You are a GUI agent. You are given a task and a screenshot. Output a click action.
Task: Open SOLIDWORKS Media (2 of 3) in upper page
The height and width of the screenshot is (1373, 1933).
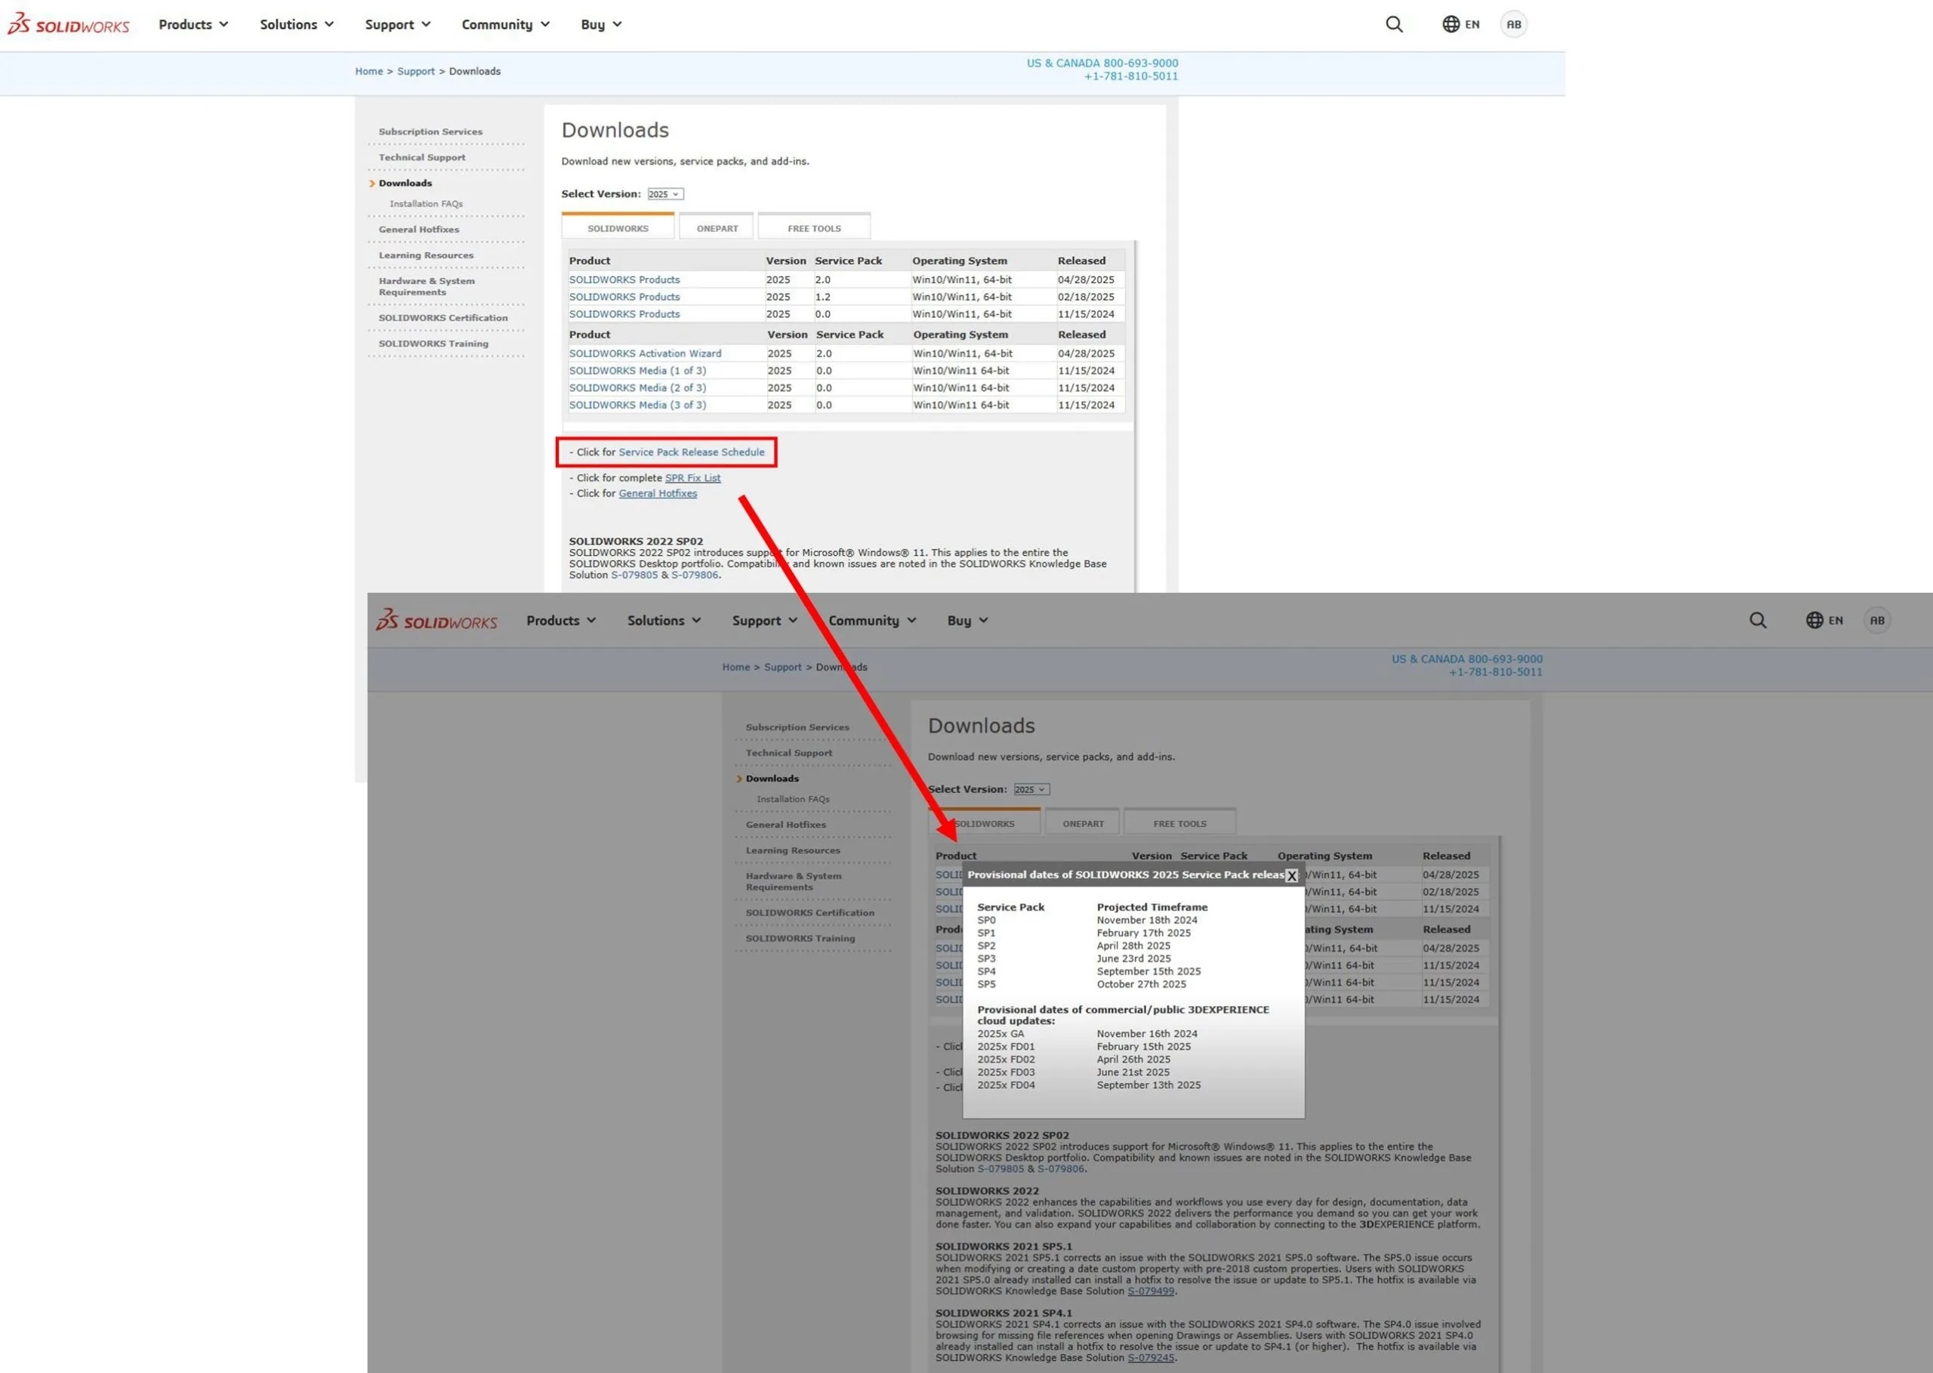pos(637,388)
